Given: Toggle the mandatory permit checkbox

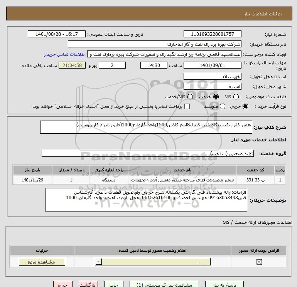Looking at the screenshot, I should click(x=259, y=262).
